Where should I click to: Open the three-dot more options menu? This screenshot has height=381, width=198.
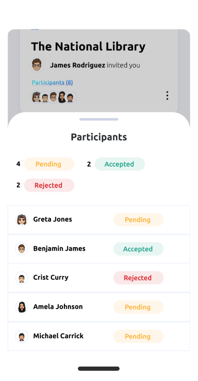point(167,96)
